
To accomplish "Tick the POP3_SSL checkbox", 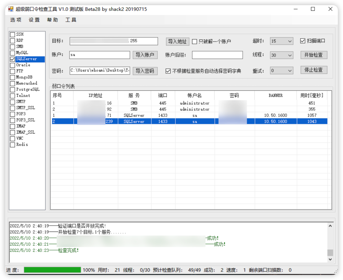I will click(12, 120).
